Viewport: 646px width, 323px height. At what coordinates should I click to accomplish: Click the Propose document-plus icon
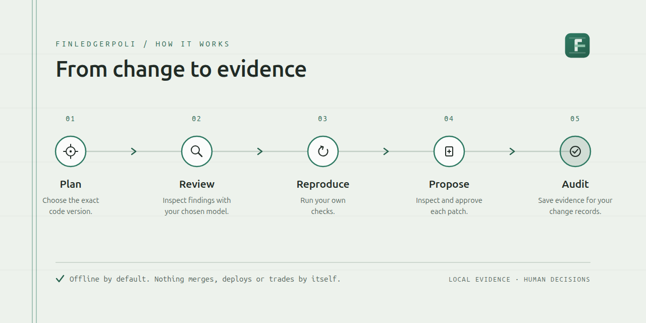click(x=449, y=151)
